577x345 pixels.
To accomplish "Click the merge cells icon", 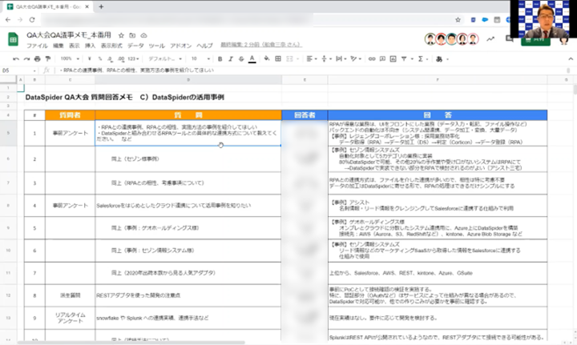I will [289, 58].
